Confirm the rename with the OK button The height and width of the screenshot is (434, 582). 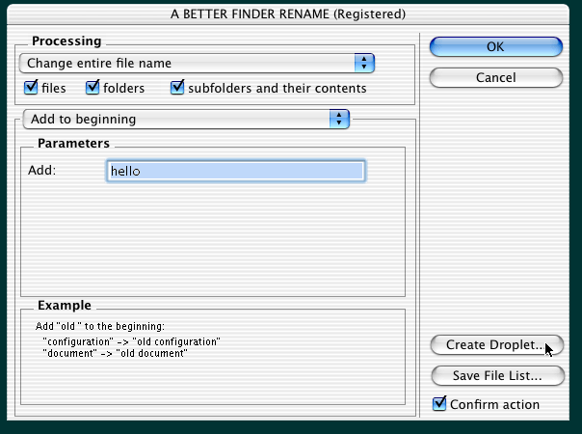pyautogui.click(x=496, y=47)
